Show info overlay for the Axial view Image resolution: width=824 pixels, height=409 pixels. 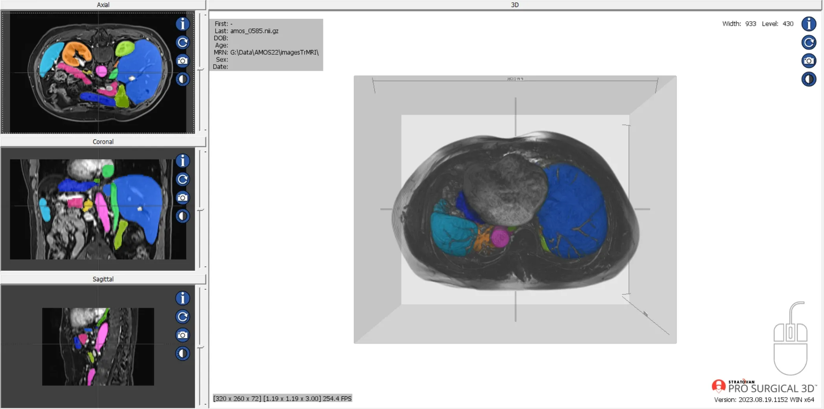click(x=182, y=24)
